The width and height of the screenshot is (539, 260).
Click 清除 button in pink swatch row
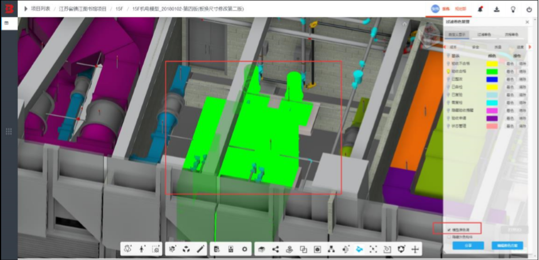click(x=522, y=126)
